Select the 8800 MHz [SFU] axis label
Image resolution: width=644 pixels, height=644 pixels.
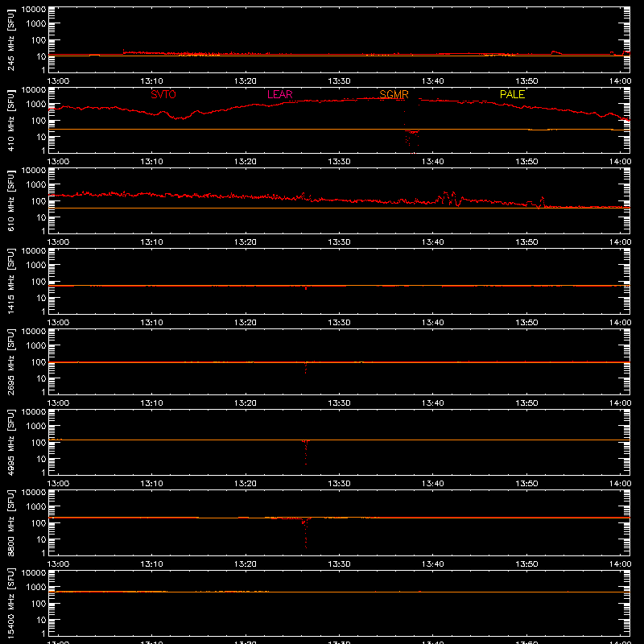click(10, 522)
